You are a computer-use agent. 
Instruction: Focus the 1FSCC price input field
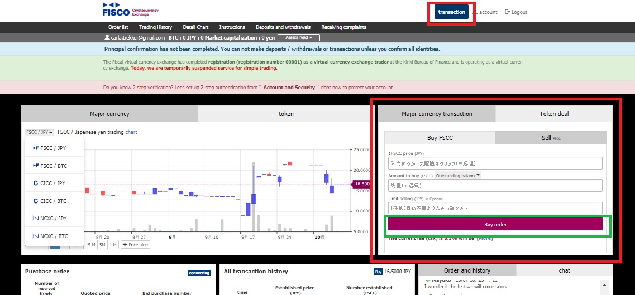coord(495,163)
